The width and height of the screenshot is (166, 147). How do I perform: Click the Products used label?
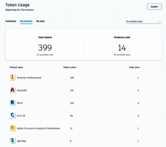pyautogui.click(x=122, y=37)
